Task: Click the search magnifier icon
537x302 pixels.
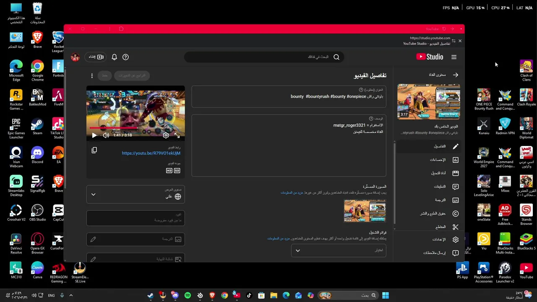Action: click(336, 57)
